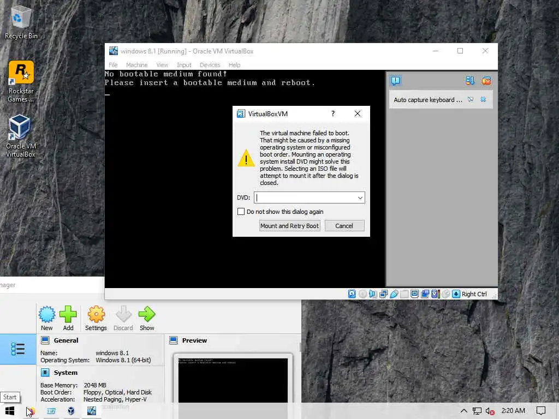Open the Machine menu

(x=137, y=65)
